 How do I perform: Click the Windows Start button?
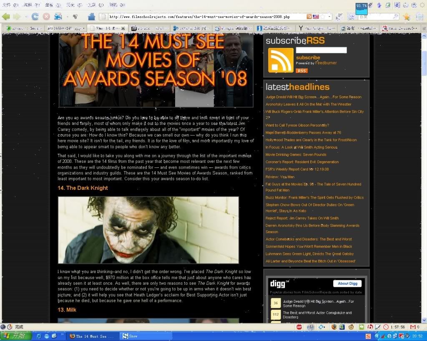coord(16,336)
